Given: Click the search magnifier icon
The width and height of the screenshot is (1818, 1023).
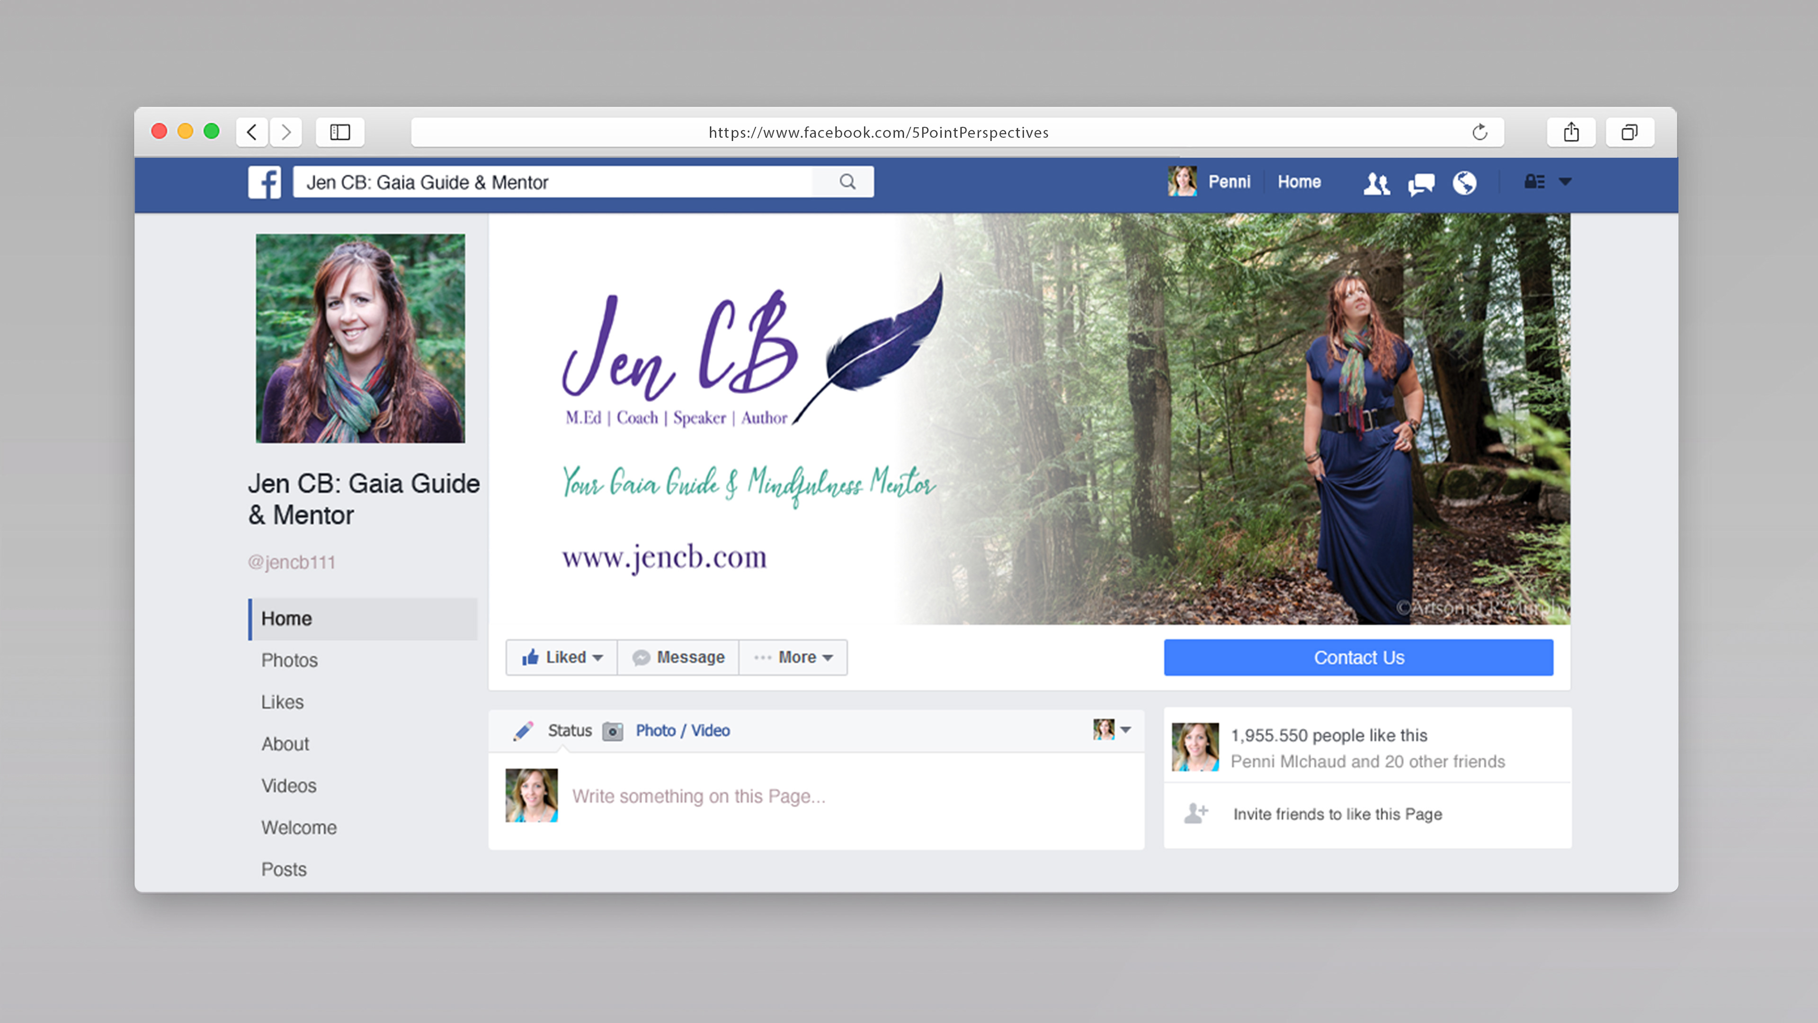Looking at the screenshot, I should tap(847, 182).
